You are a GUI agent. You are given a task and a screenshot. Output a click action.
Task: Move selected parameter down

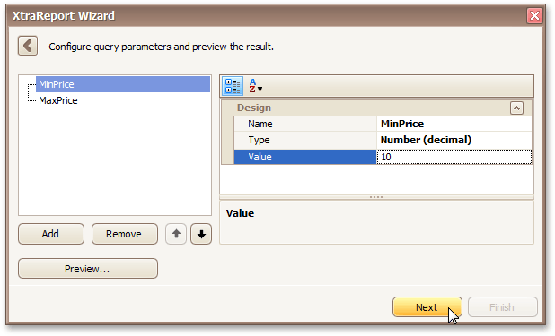point(201,234)
